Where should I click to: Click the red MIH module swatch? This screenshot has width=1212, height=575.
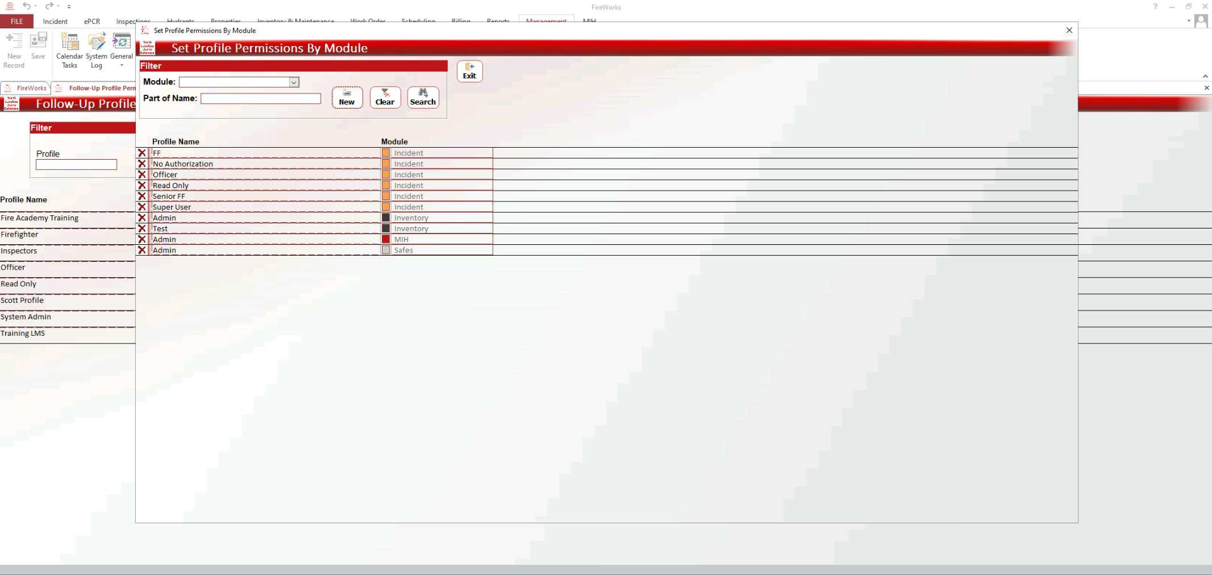click(x=386, y=239)
